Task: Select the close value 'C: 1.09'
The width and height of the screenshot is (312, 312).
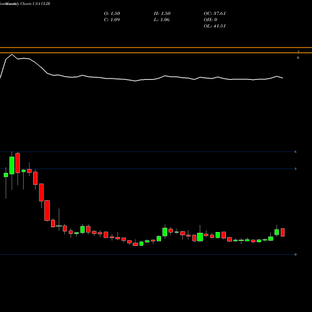Action: (x=112, y=19)
